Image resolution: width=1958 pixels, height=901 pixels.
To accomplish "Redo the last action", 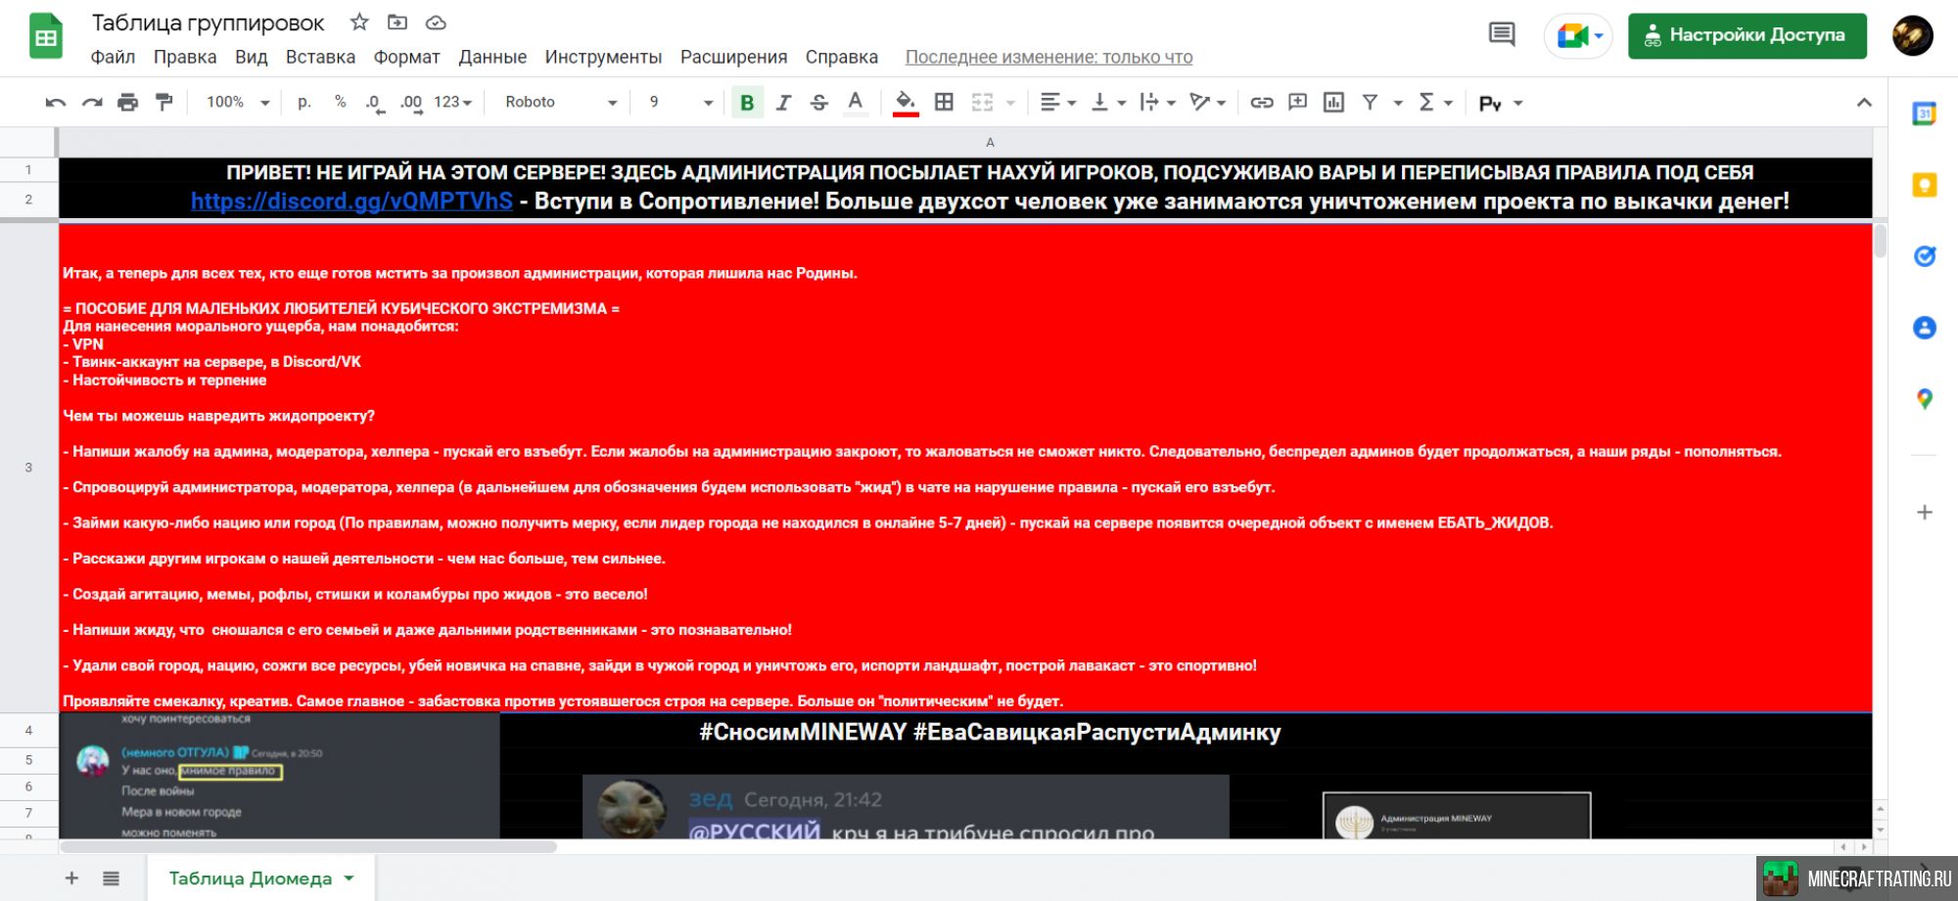I will [92, 102].
